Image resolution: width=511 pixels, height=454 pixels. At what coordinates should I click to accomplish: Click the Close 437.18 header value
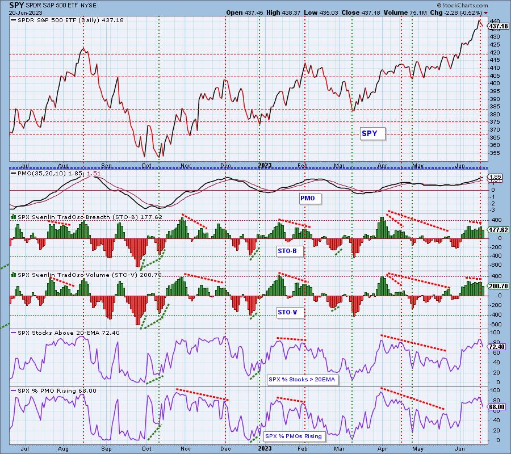361,12
